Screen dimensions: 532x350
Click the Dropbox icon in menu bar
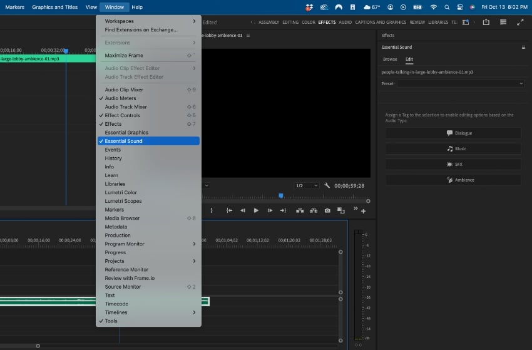point(309,7)
